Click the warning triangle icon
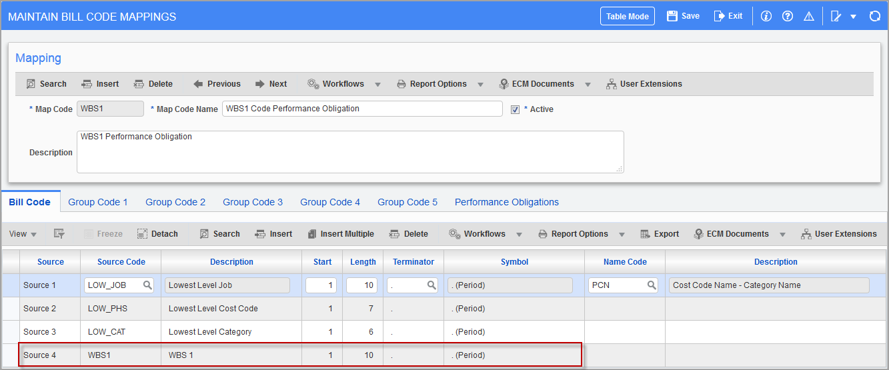This screenshot has width=889, height=370. (x=808, y=16)
